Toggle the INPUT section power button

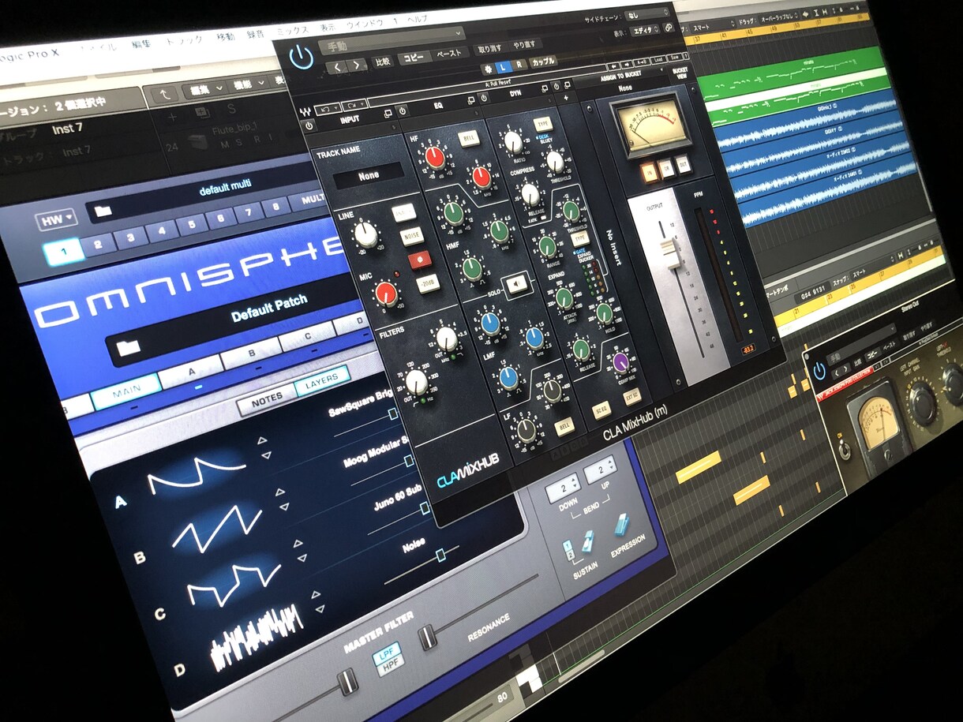point(309,126)
